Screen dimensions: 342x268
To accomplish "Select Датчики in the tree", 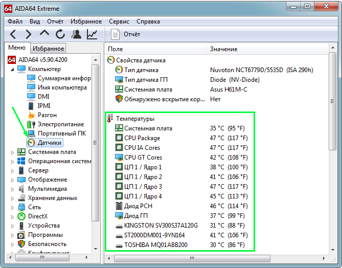I will (50, 143).
